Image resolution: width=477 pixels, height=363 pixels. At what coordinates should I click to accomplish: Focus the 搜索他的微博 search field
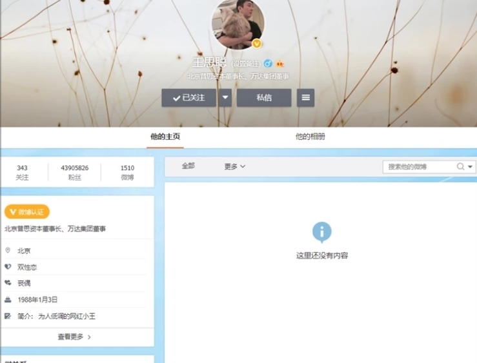pos(420,167)
